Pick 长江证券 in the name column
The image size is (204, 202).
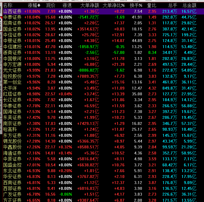click(12, 100)
